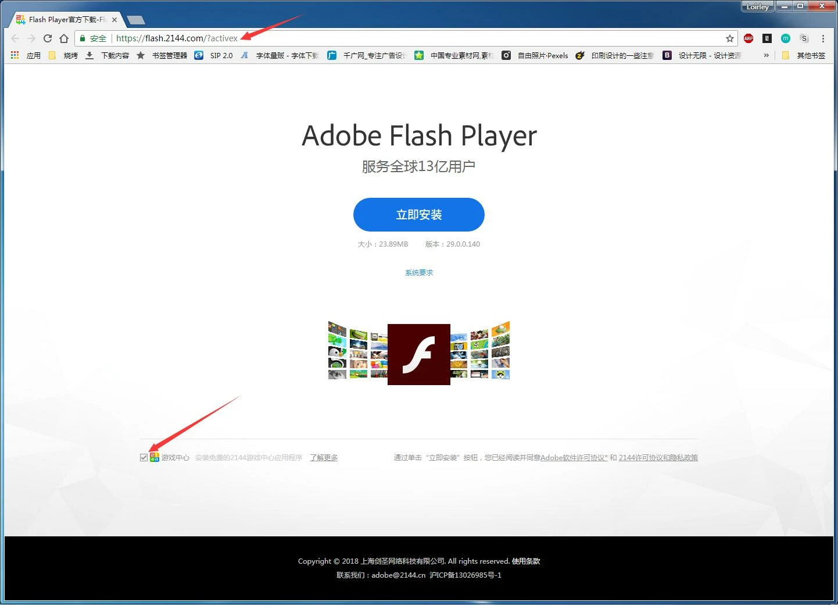Click the version text 29.0.0.140
838x605 pixels.
tap(463, 244)
